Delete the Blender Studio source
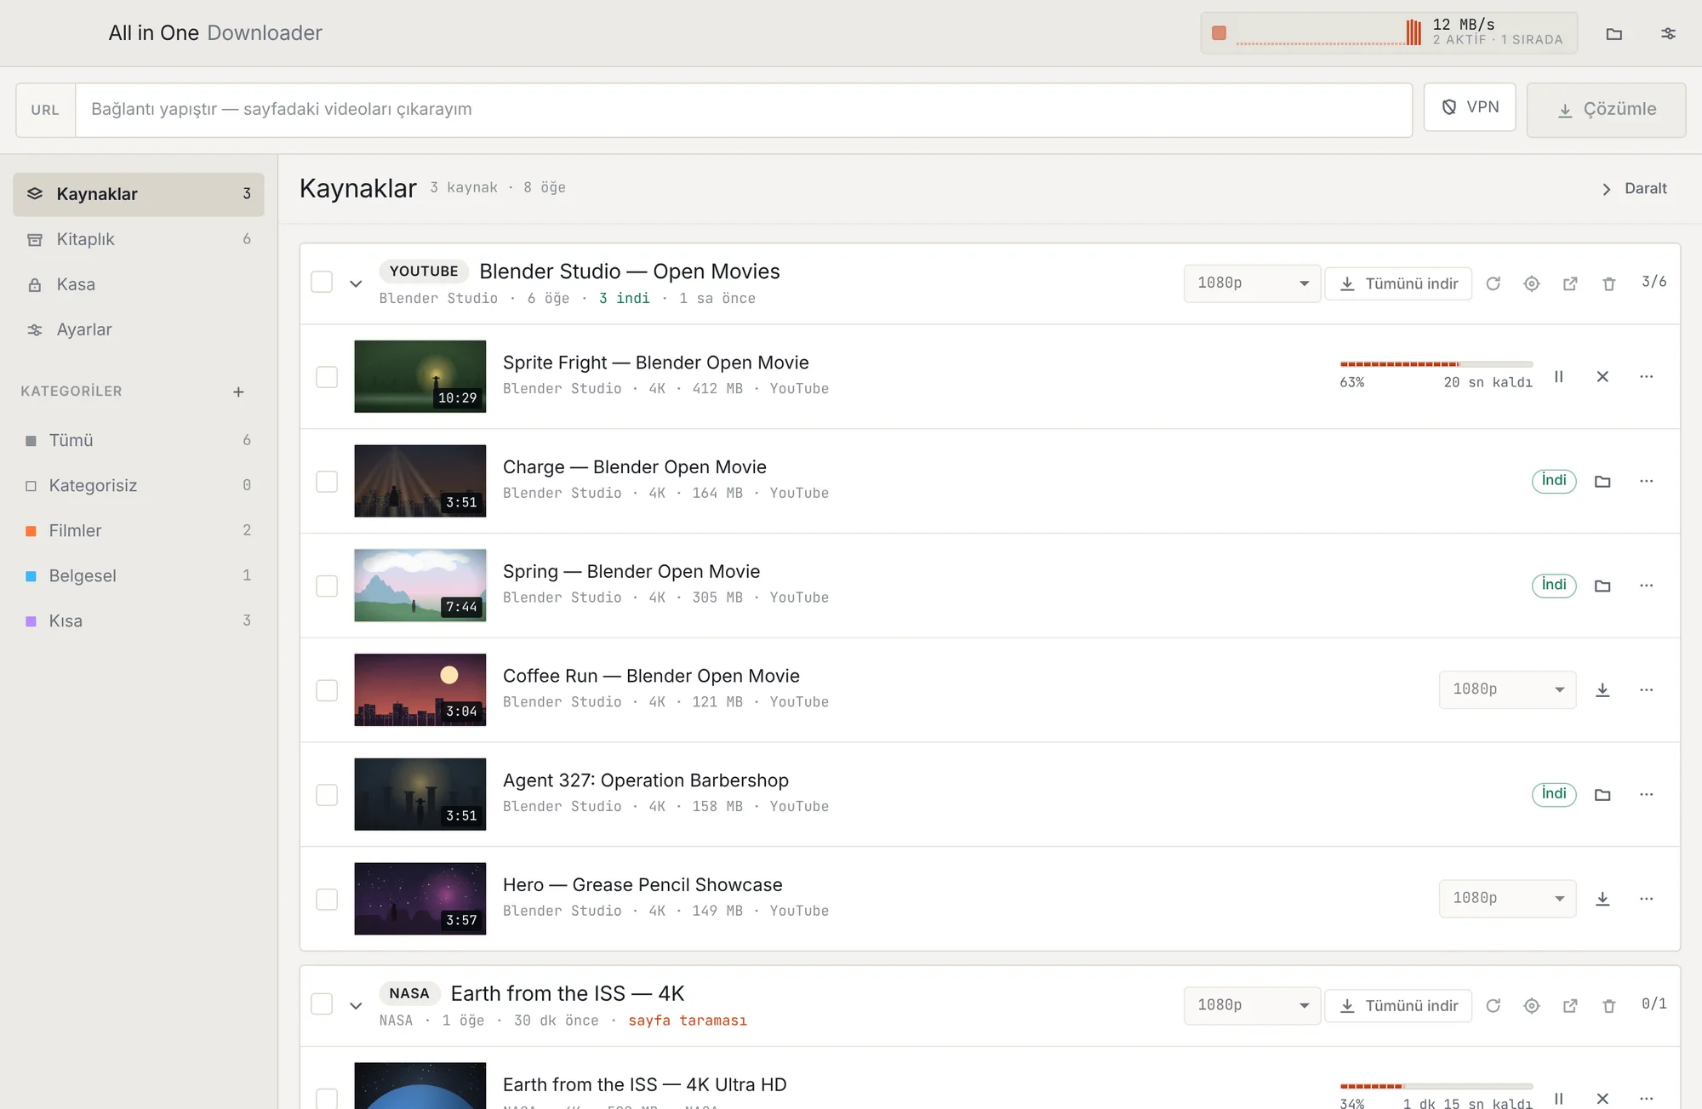 coord(1608,283)
